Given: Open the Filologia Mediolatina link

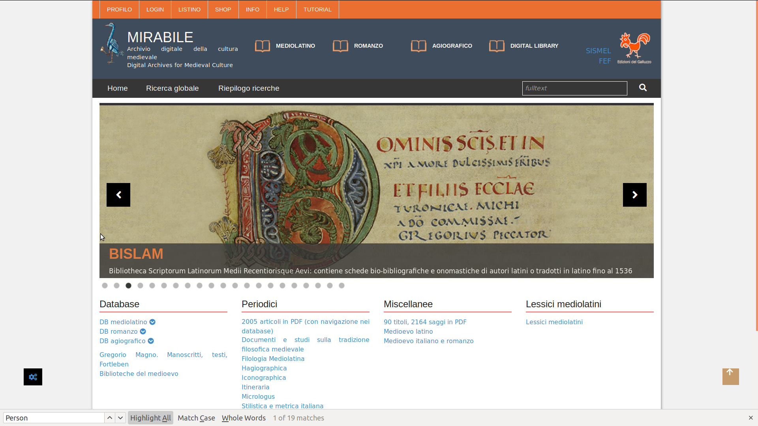Looking at the screenshot, I should [273, 359].
